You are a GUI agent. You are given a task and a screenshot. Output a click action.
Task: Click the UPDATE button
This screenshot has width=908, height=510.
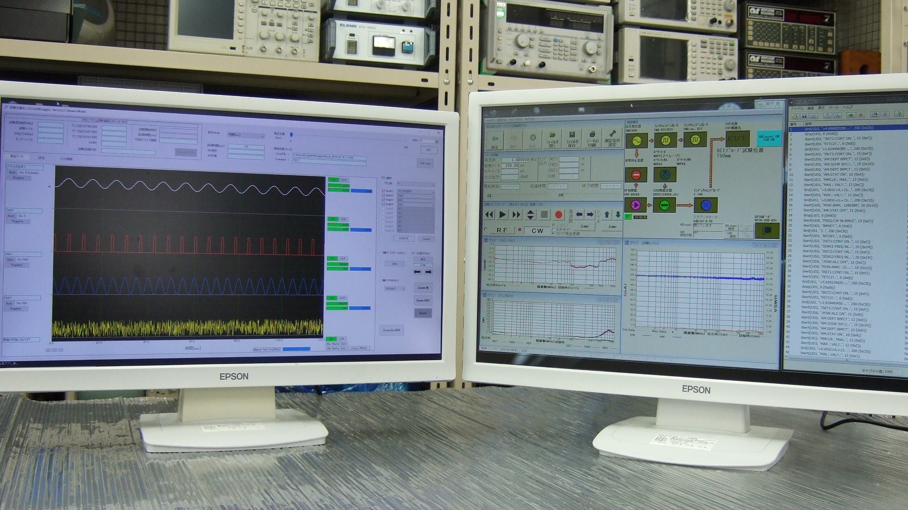pyautogui.click(x=403, y=238)
